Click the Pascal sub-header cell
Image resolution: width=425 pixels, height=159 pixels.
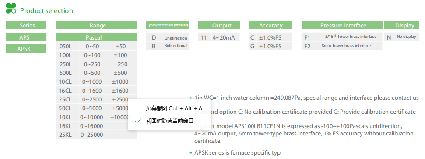[x=96, y=37]
